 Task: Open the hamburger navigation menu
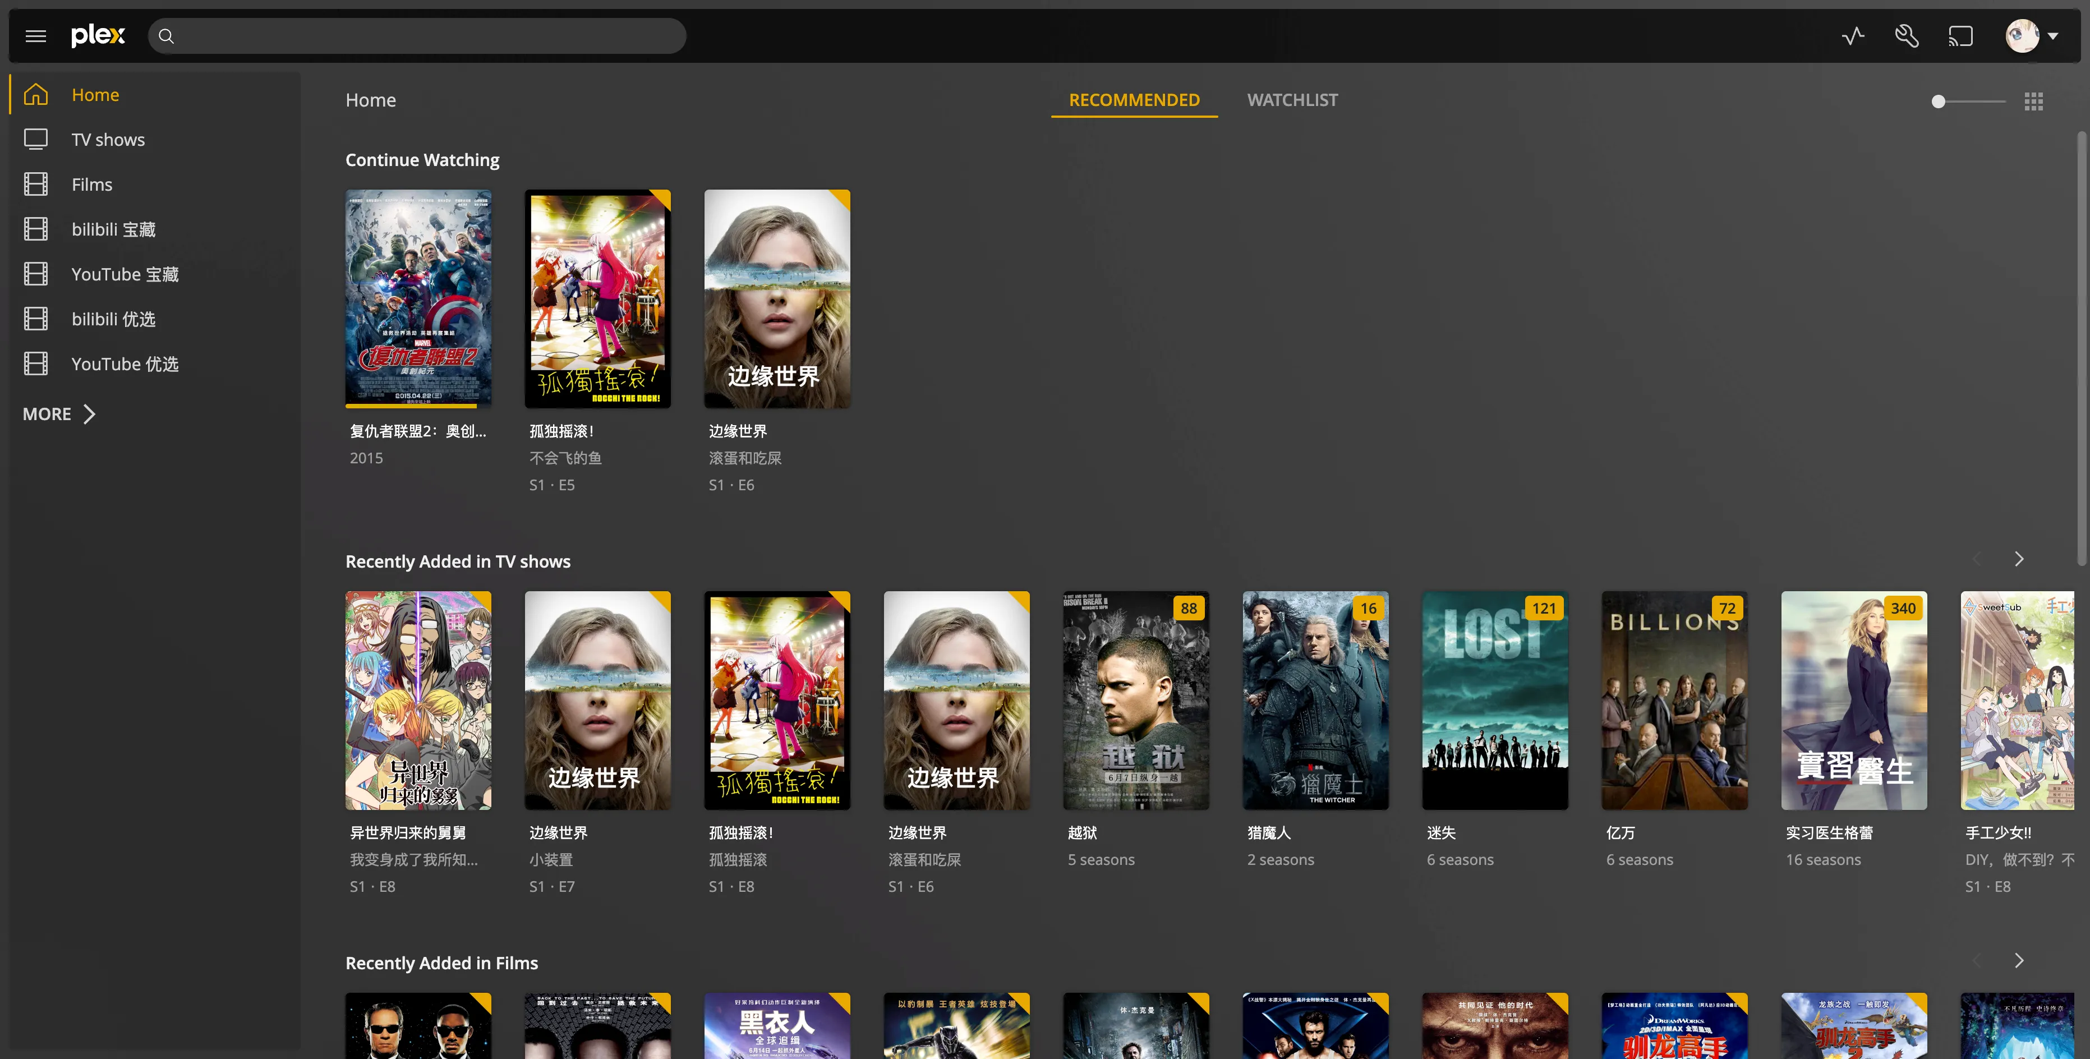click(36, 36)
